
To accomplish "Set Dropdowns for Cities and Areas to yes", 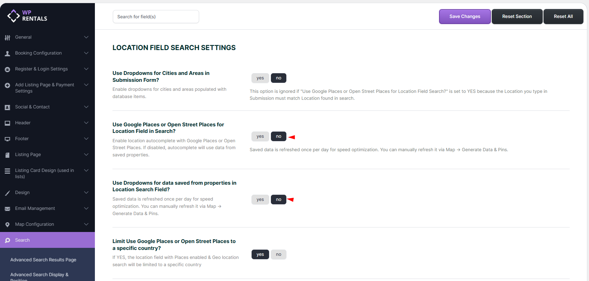I will pyautogui.click(x=260, y=78).
